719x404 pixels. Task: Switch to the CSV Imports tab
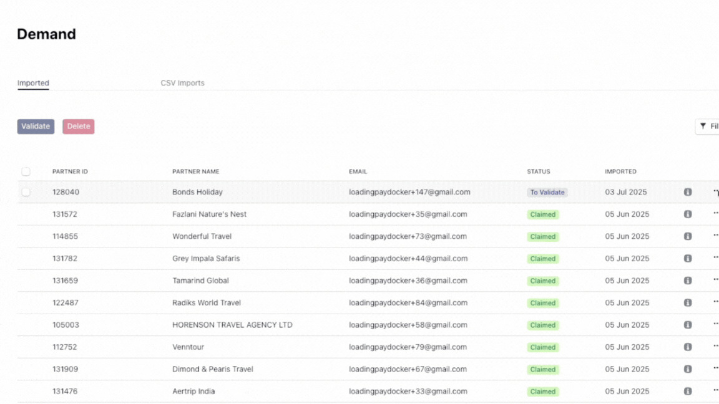click(182, 83)
